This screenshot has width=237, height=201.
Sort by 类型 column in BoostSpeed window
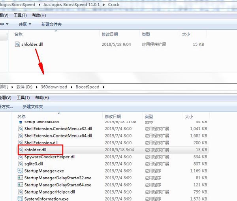(149, 116)
